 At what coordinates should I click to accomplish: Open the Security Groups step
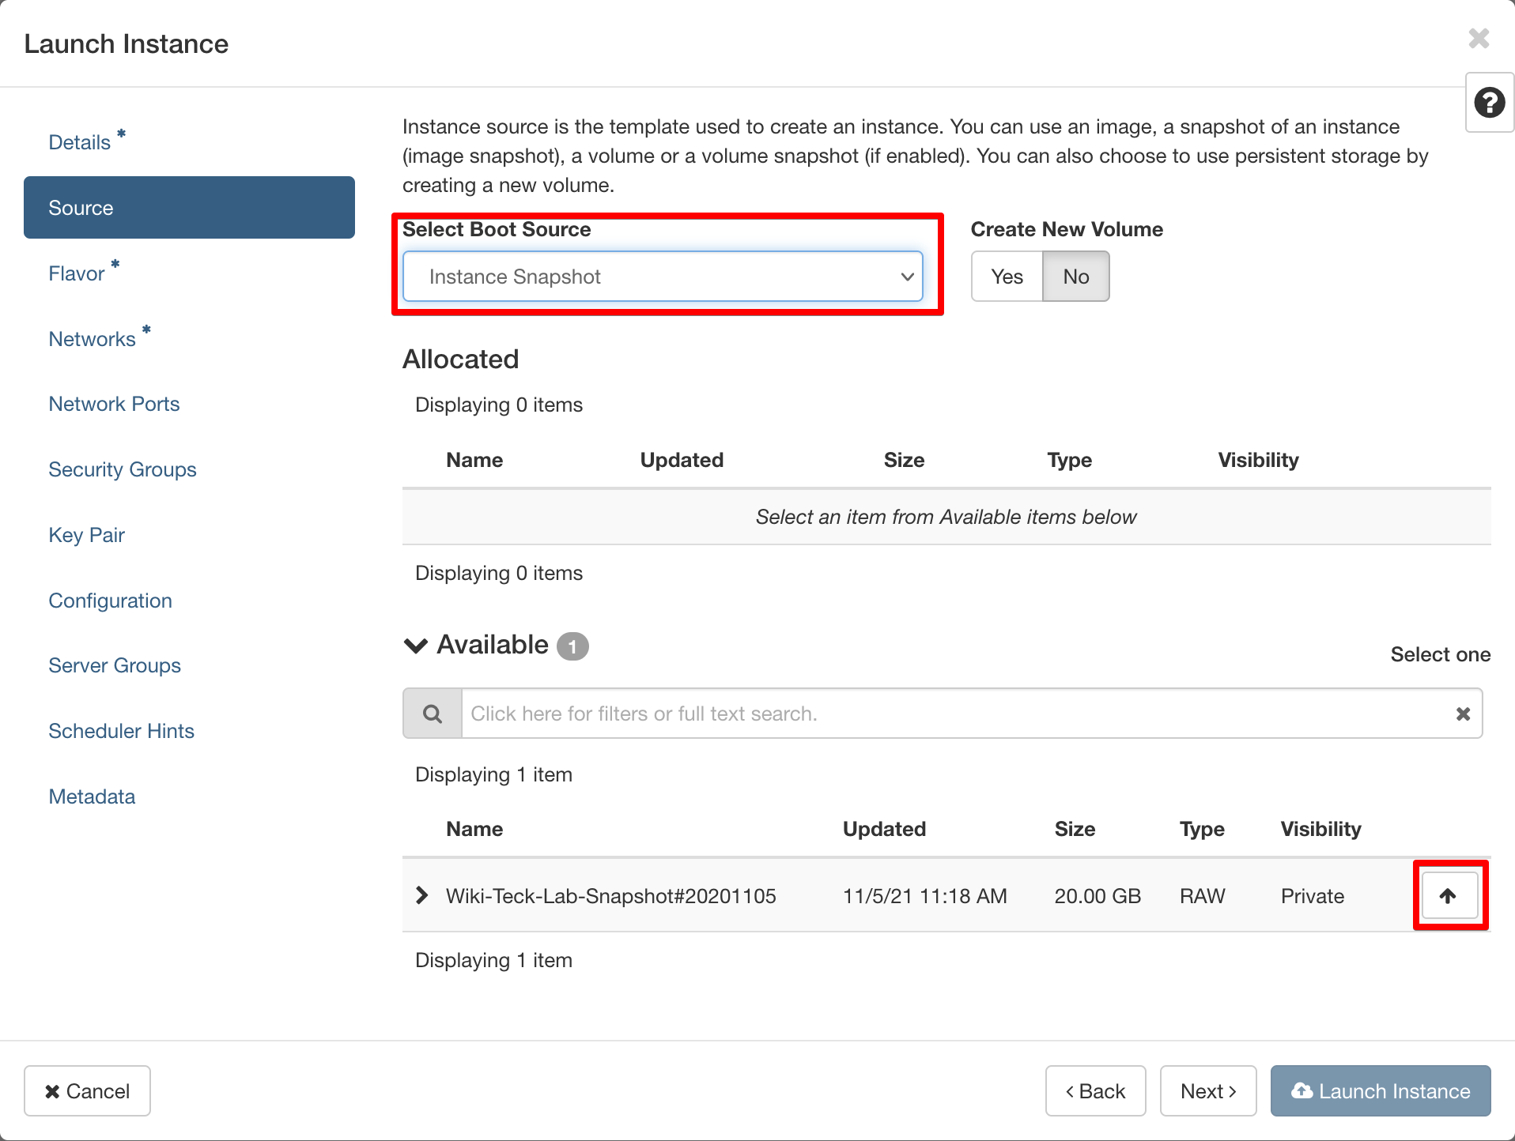pyautogui.click(x=123, y=469)
